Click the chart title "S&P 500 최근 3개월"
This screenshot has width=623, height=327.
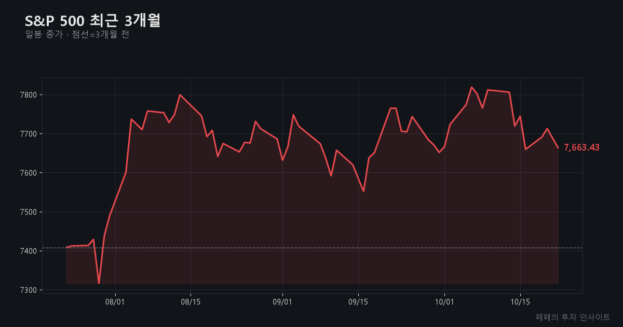93,21
